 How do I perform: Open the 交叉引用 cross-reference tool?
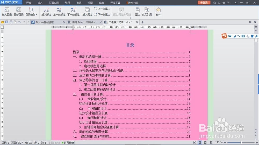[147, 12]
